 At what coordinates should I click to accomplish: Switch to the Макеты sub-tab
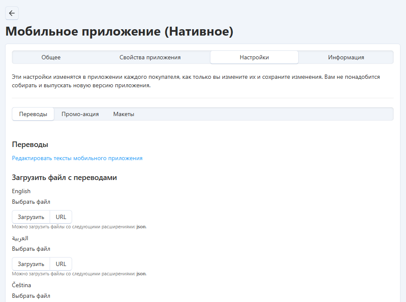pyautogui.click(x=123, y=114)
